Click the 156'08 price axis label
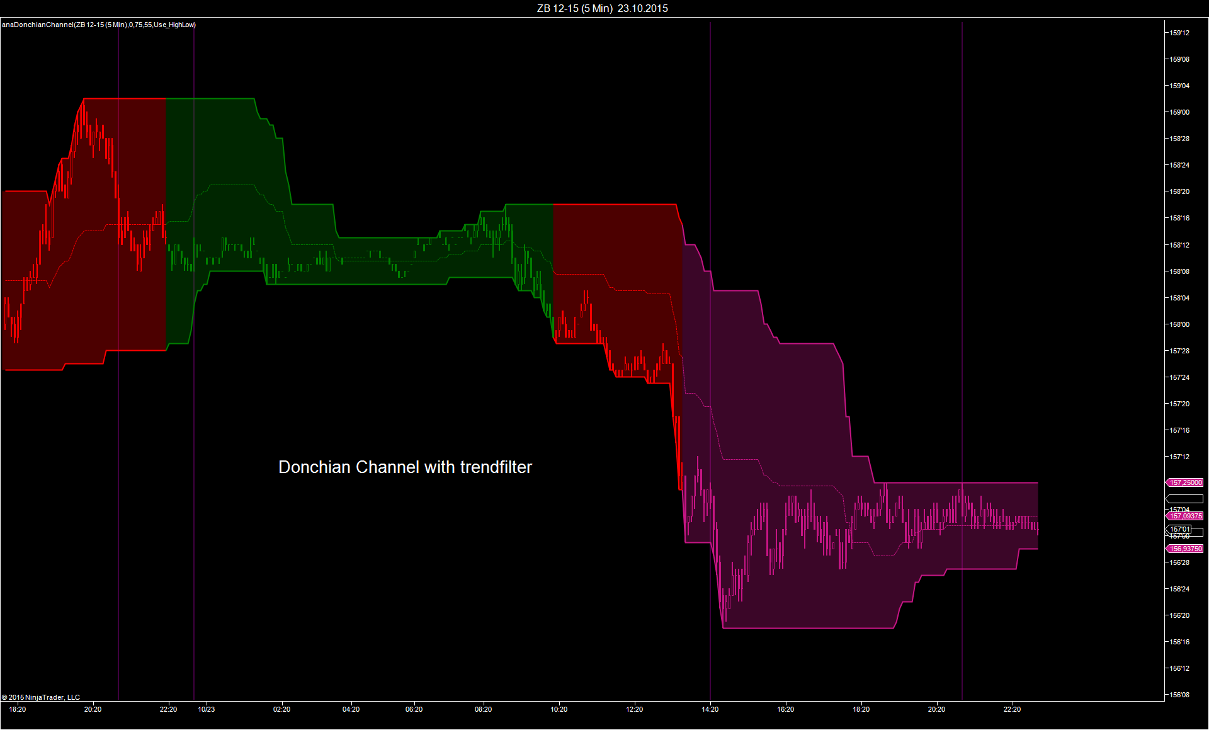 tap(1179, 695)
